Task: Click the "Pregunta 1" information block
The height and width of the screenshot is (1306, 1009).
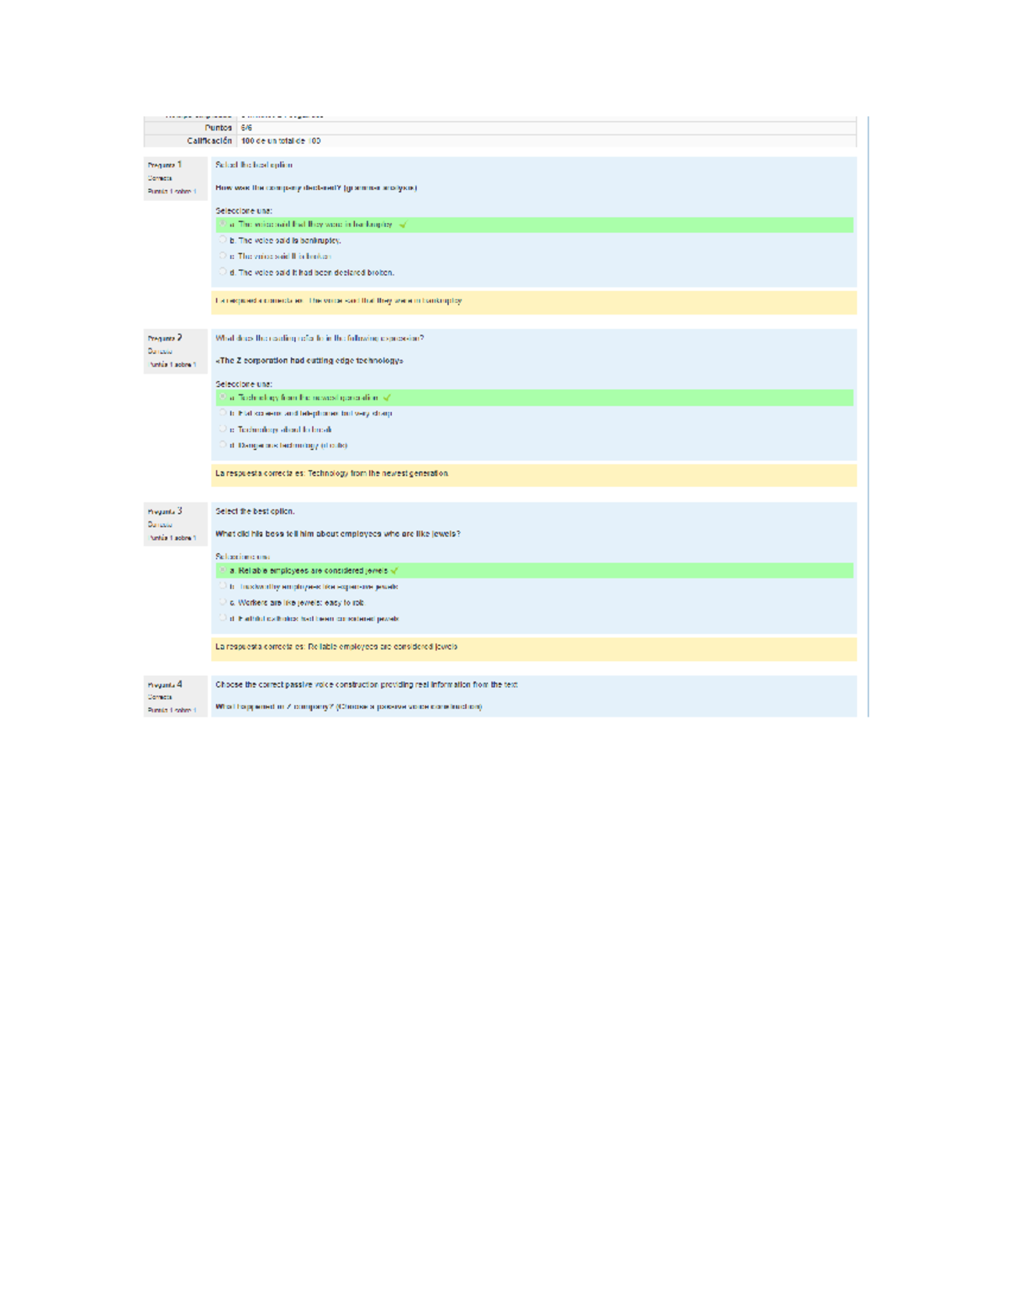Action: coord(172,177)
